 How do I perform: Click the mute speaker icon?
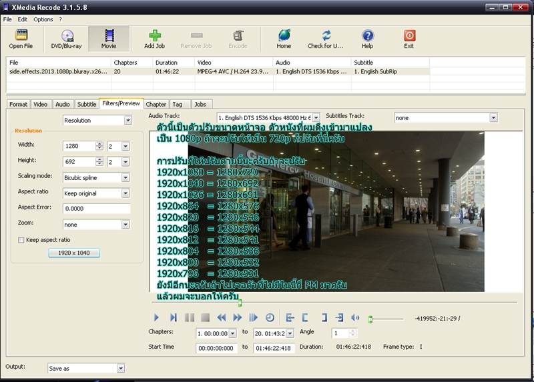pos(355,318)
